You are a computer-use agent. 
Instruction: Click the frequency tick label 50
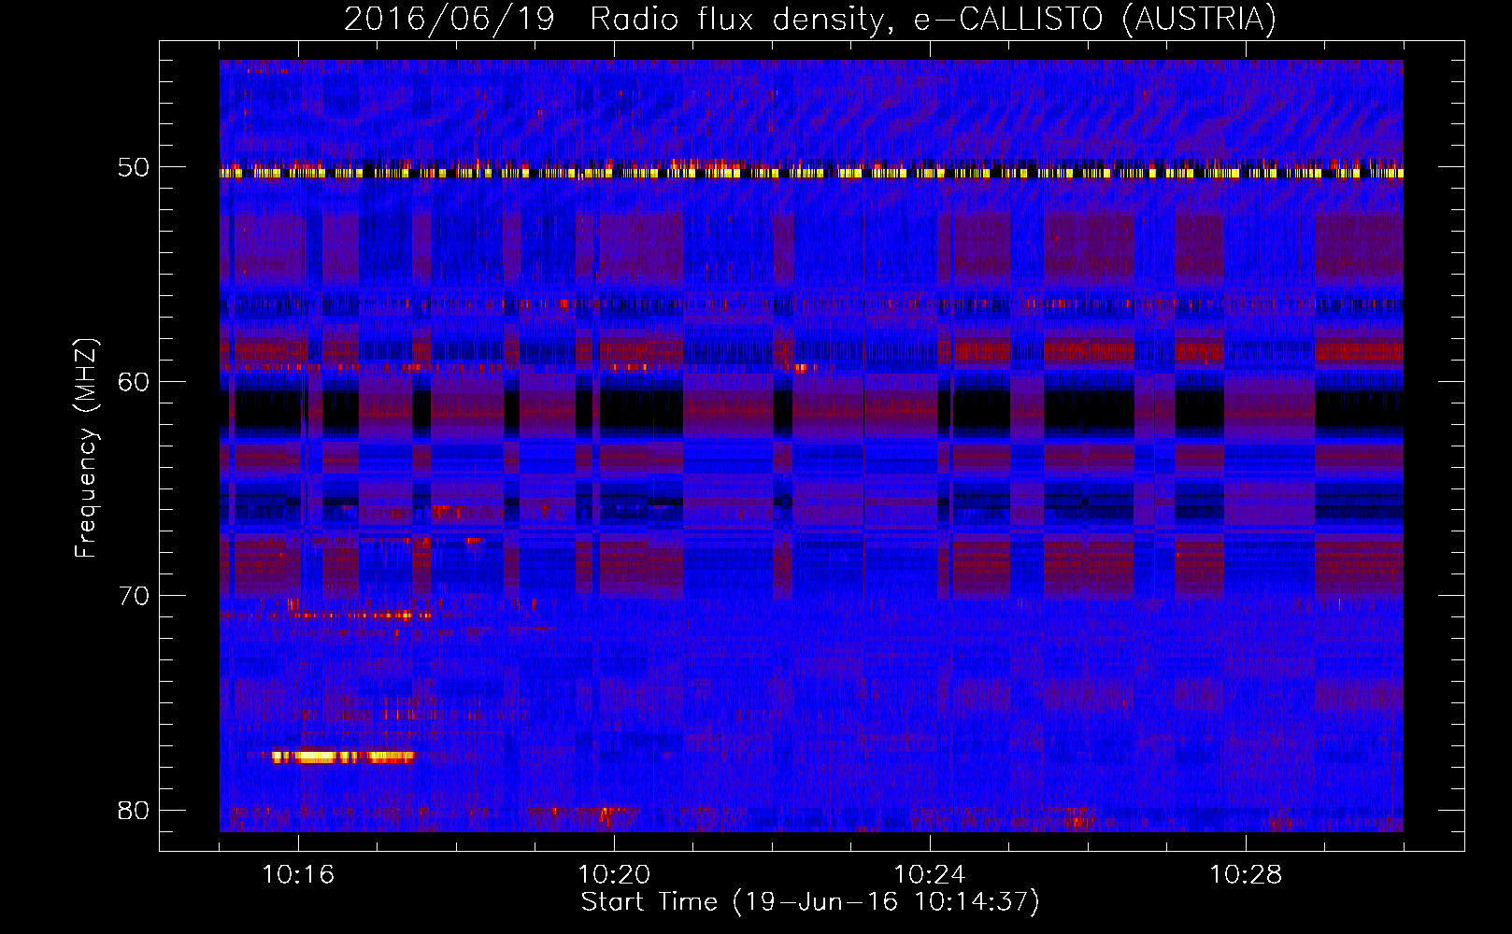click(x=134, y=167)
